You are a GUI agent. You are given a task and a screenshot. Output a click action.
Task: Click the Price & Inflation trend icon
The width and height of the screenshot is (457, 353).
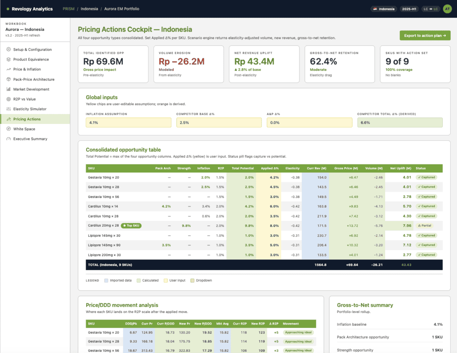[x=8, y=69]
